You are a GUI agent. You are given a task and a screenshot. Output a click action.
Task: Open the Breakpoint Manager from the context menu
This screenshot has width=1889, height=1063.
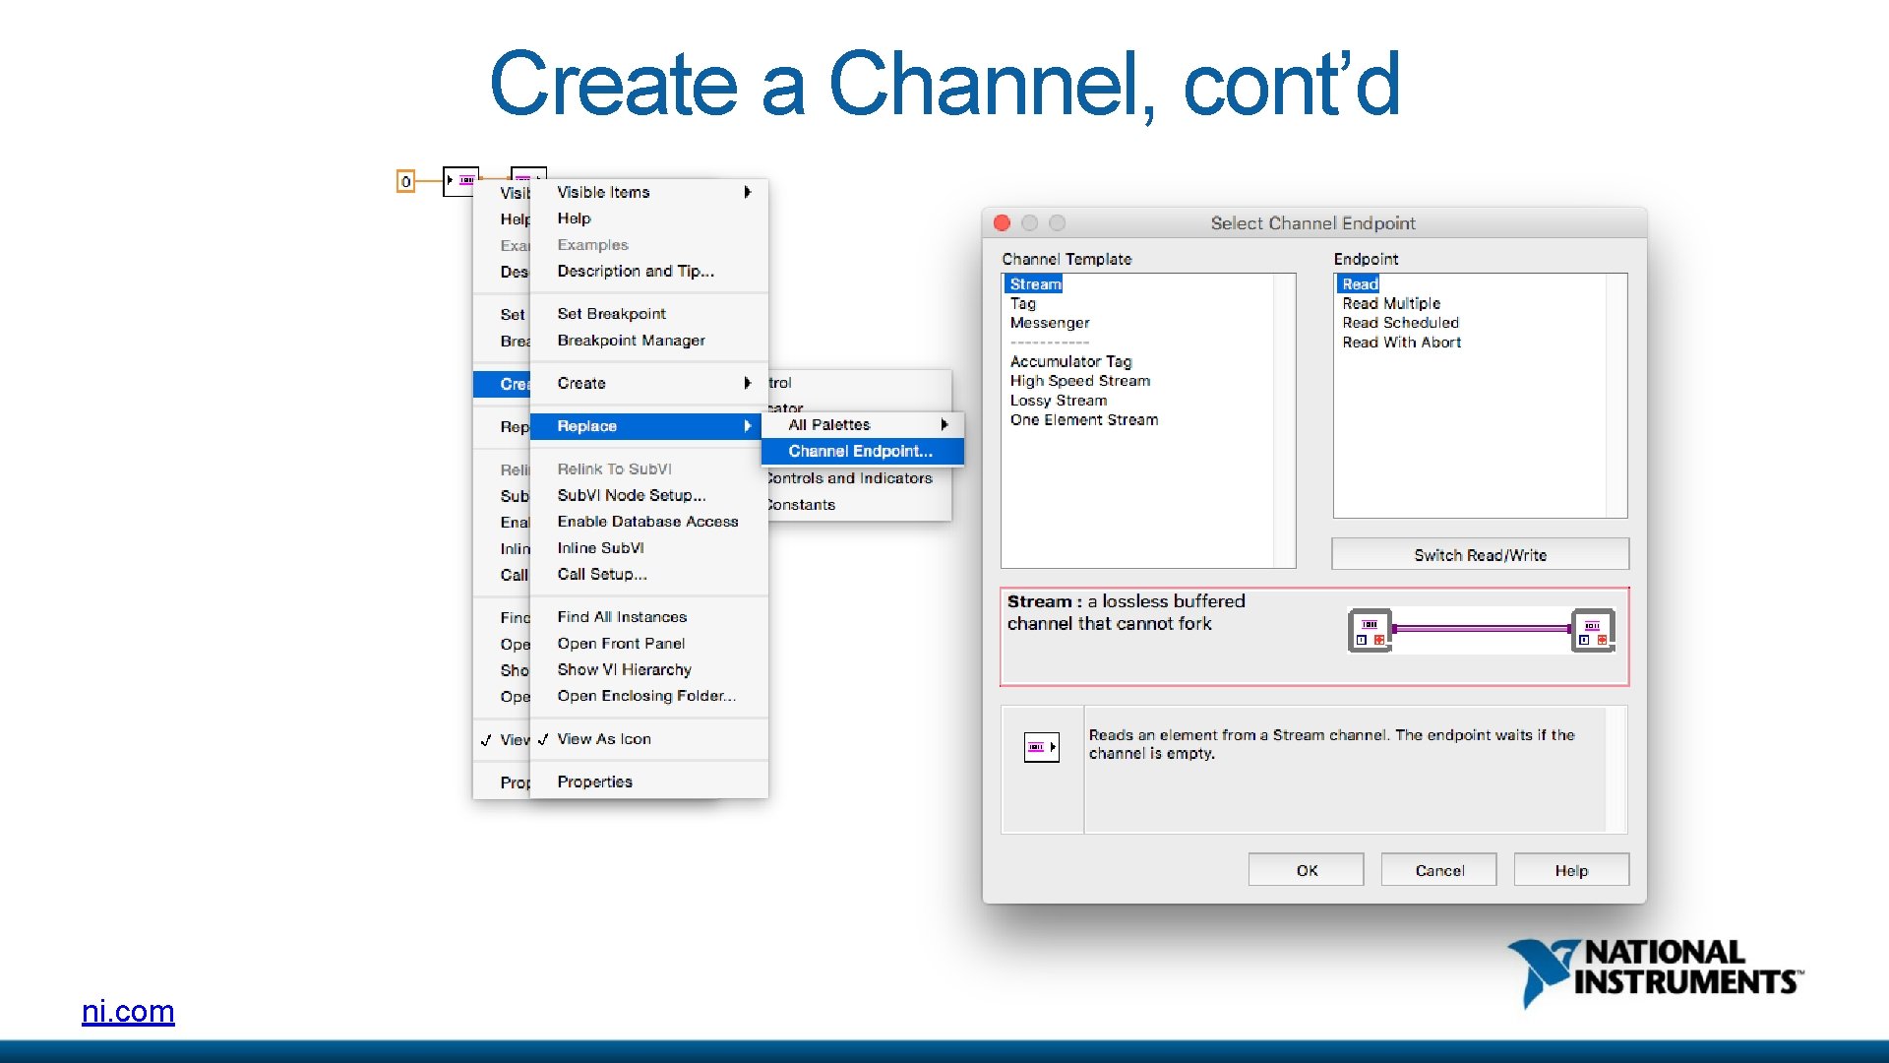(631, 340)
